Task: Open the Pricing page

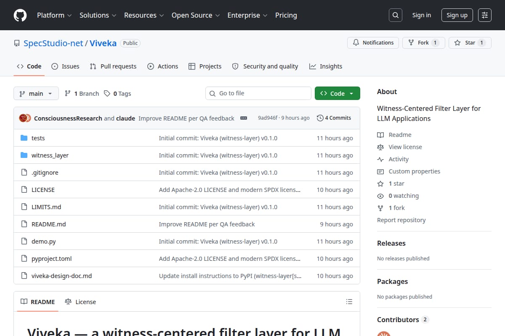Action: coord(286,15)
